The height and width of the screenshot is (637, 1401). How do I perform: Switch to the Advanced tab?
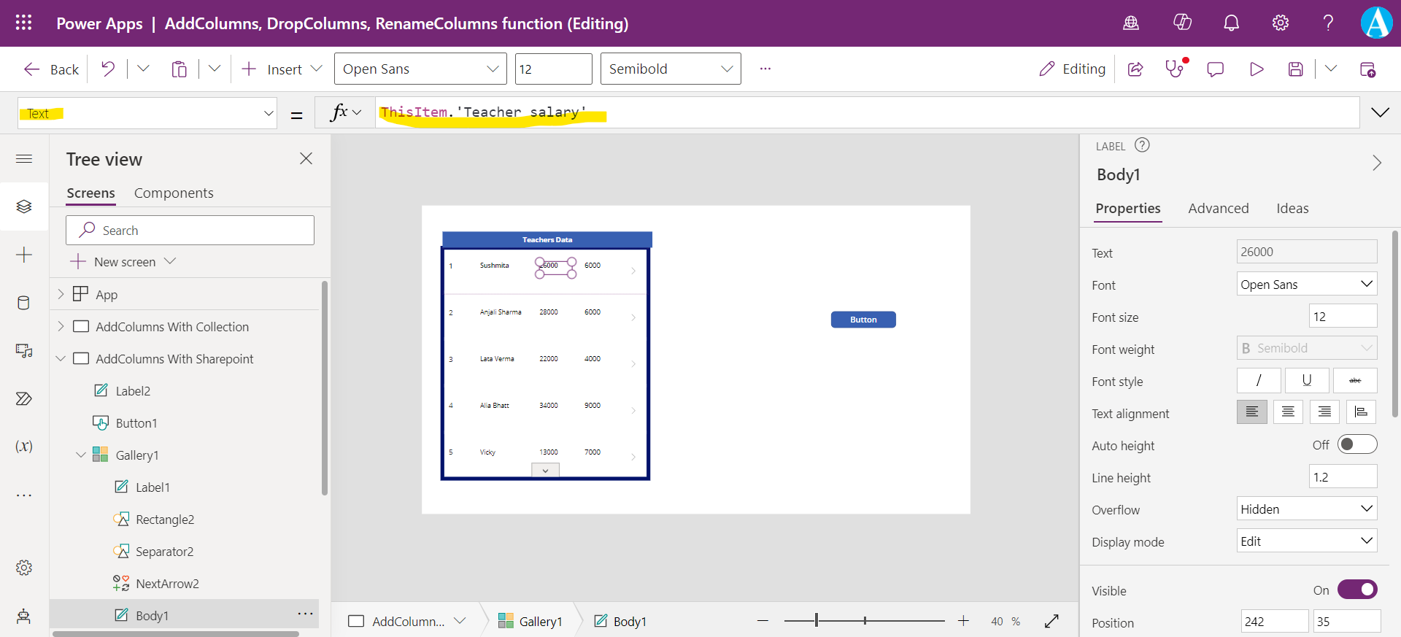click(x=1218, y=209)
